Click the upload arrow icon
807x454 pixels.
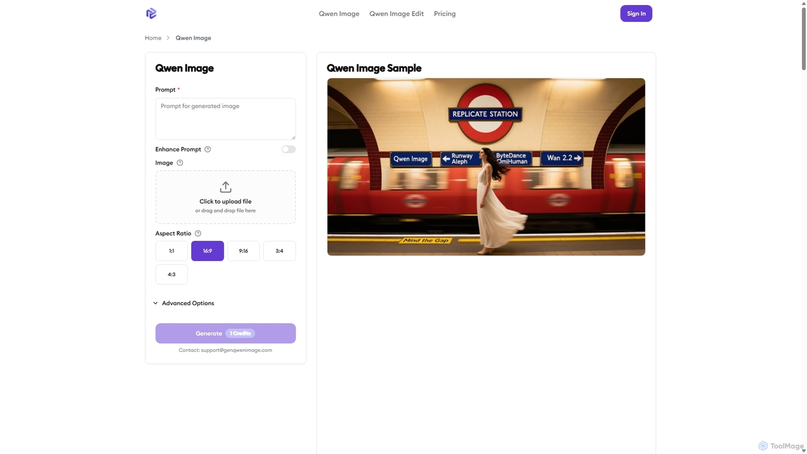[x=226, y=187]
